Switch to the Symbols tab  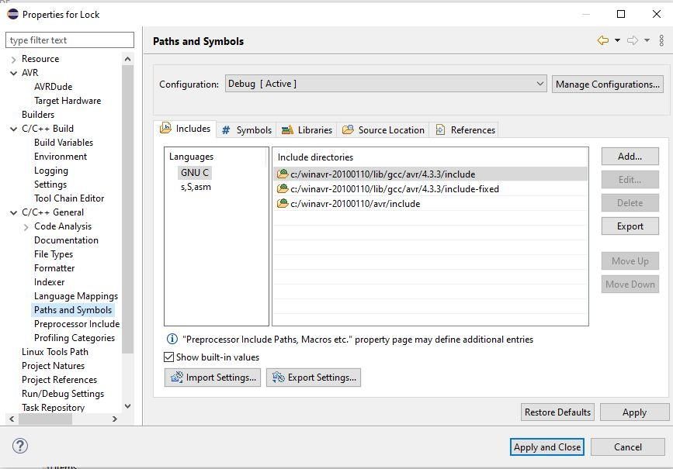coord(252,129)
